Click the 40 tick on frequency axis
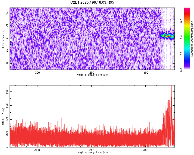The height and width of the screenshot is (155, 194). click(x=7, y=13)
